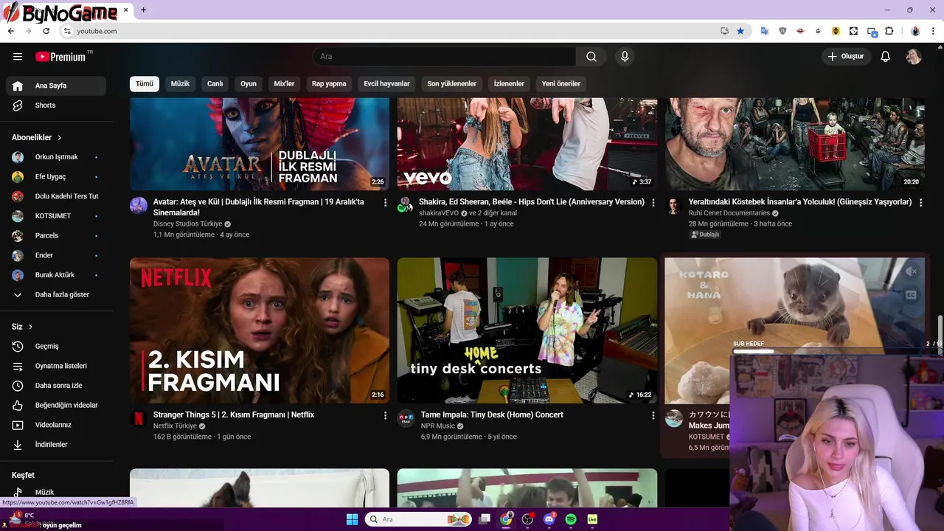Click the YouTube search input field

[x=445, y=57]
